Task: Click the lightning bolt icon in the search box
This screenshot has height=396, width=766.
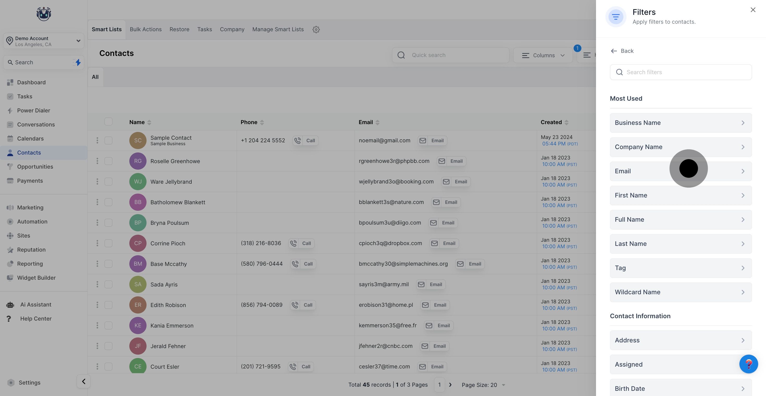Action: click(78, 62)
